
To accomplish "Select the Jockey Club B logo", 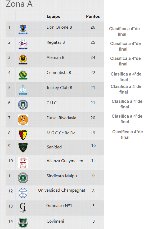I will 23,90.
